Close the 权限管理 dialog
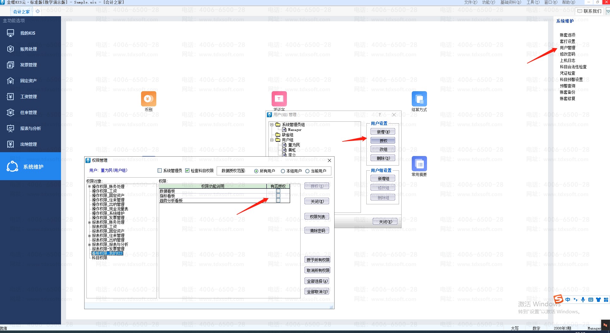Viewport: 610px width, 333px height. pos(329,160)
